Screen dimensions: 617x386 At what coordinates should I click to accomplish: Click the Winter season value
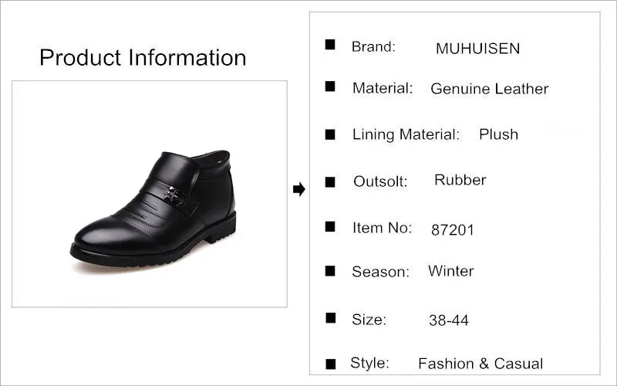pyautogui.click(x=451, y=271)
